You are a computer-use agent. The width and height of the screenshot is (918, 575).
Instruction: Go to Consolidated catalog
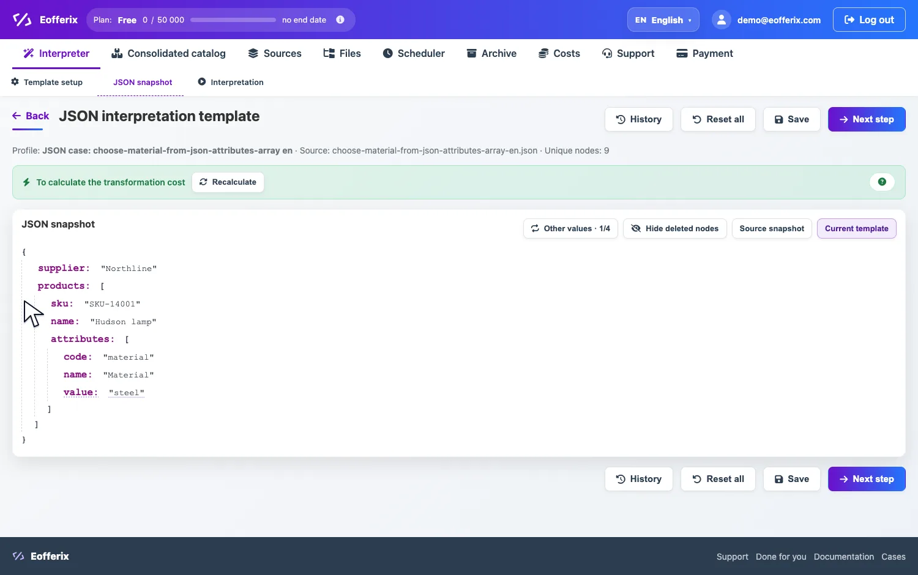tap(168, 53)
